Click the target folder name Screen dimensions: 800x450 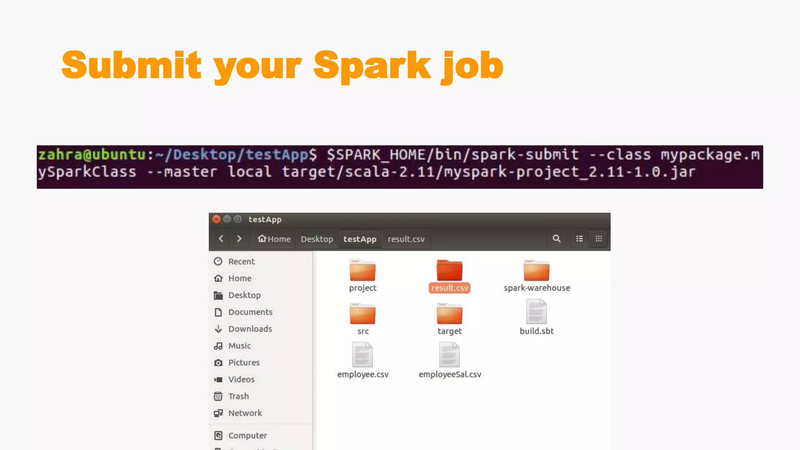click(x=450, y=331)
